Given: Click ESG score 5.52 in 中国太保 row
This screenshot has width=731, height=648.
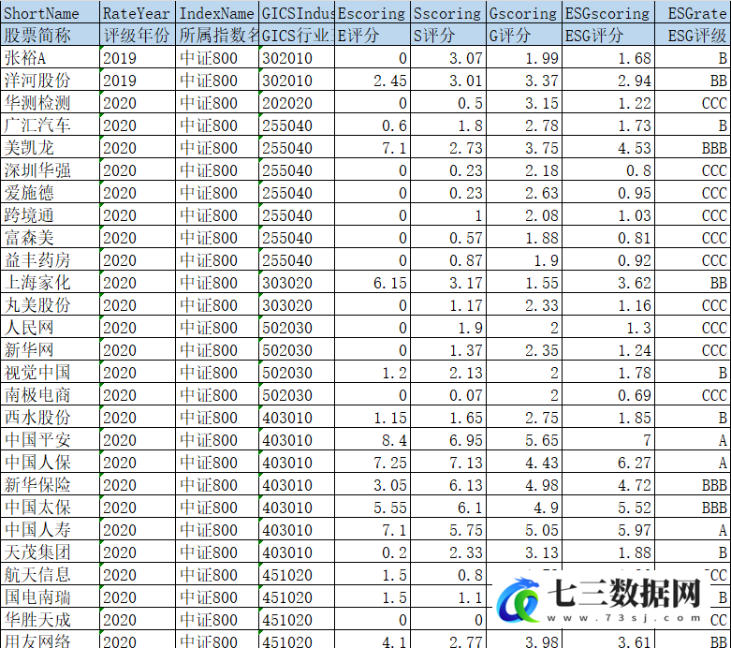Looking at the screenshot, I should (608, 507).
